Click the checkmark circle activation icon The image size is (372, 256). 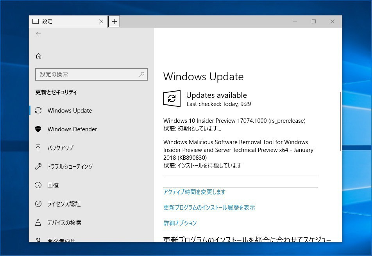coord(38,204)
